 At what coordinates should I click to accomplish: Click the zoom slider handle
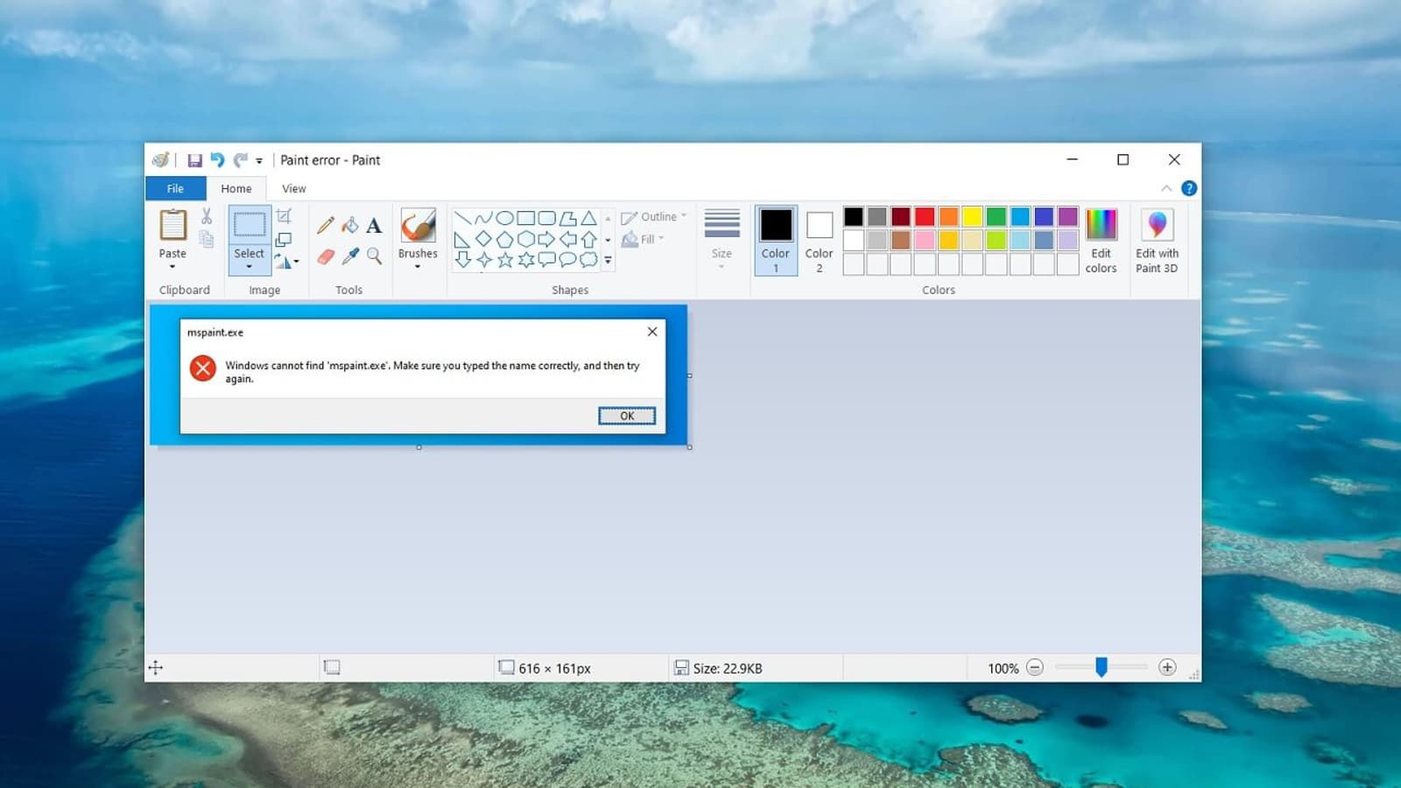(1102, 667)
